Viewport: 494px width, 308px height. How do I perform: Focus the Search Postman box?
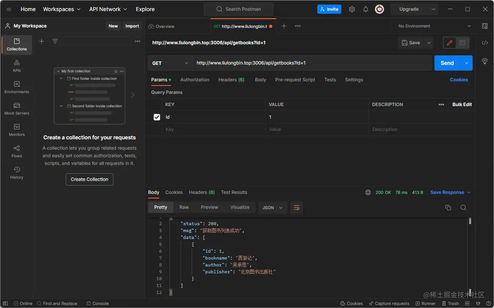click(x=239, y=9)
